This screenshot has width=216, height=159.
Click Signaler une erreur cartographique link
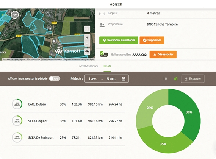(x=79, y=59)
